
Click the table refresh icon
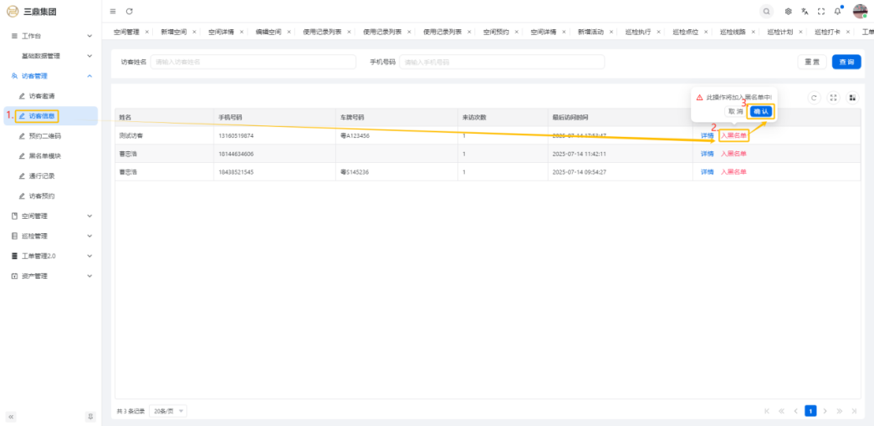814,98
